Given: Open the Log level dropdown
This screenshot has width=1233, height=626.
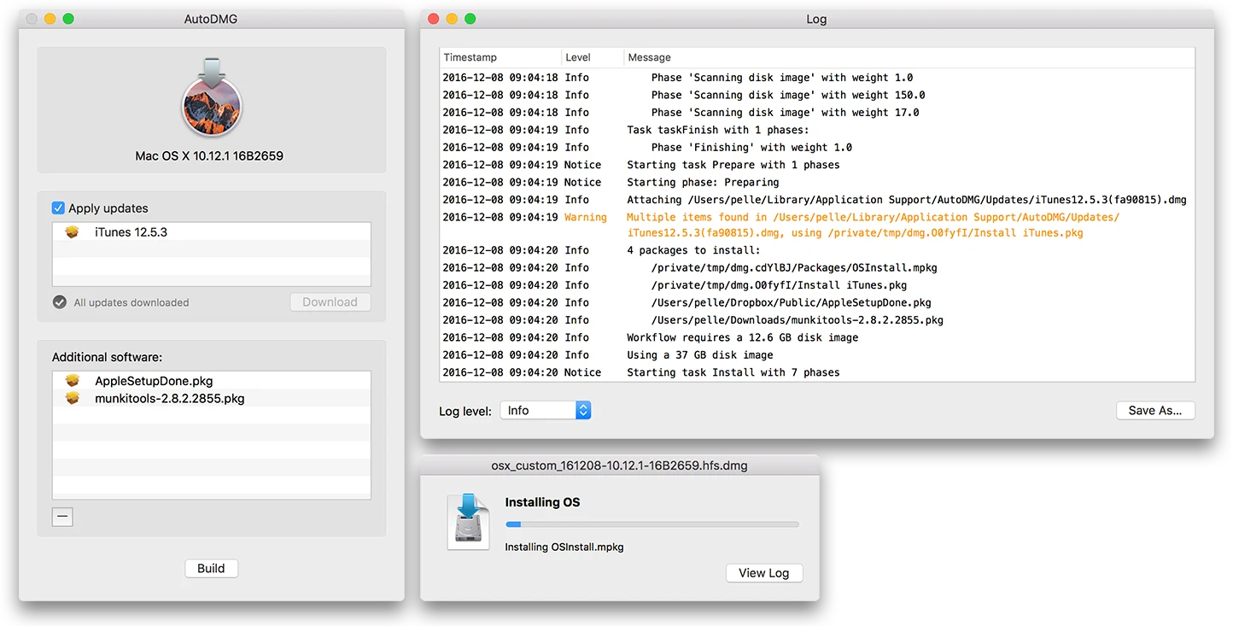Looking at the screenshot, I should click(546, 411).
